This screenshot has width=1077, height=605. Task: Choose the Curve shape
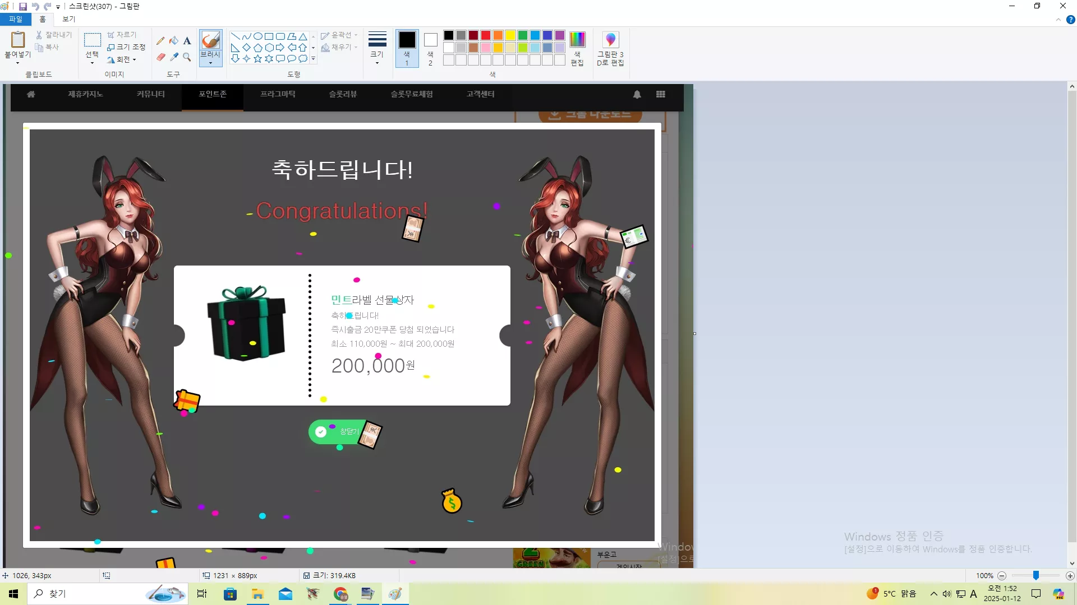246,36
